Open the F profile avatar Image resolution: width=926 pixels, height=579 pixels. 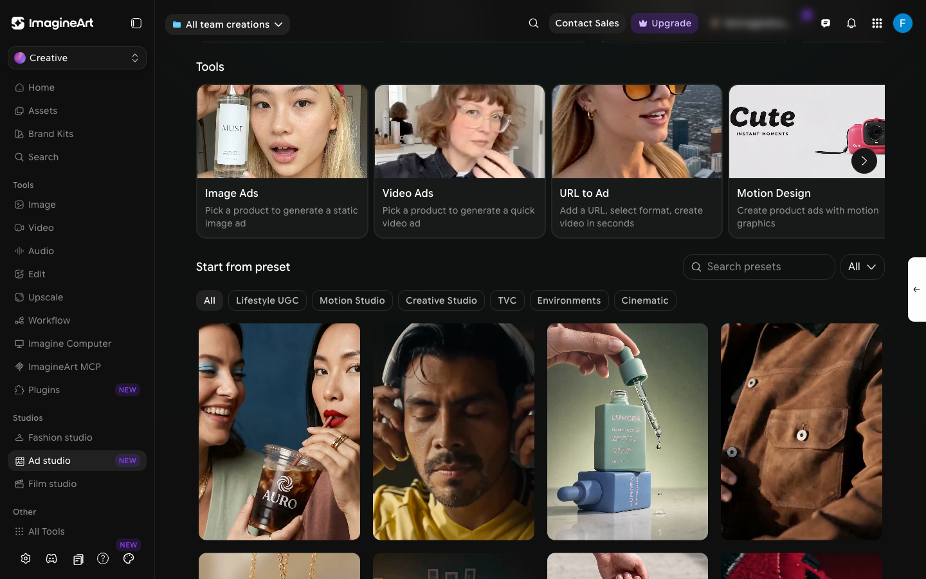pos(903,23)
